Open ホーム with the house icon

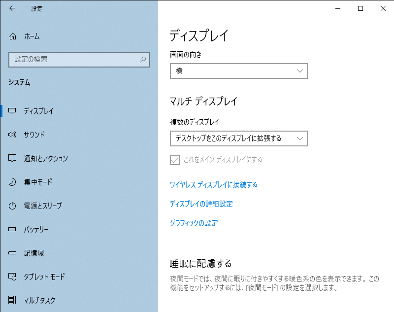(13, 36)
